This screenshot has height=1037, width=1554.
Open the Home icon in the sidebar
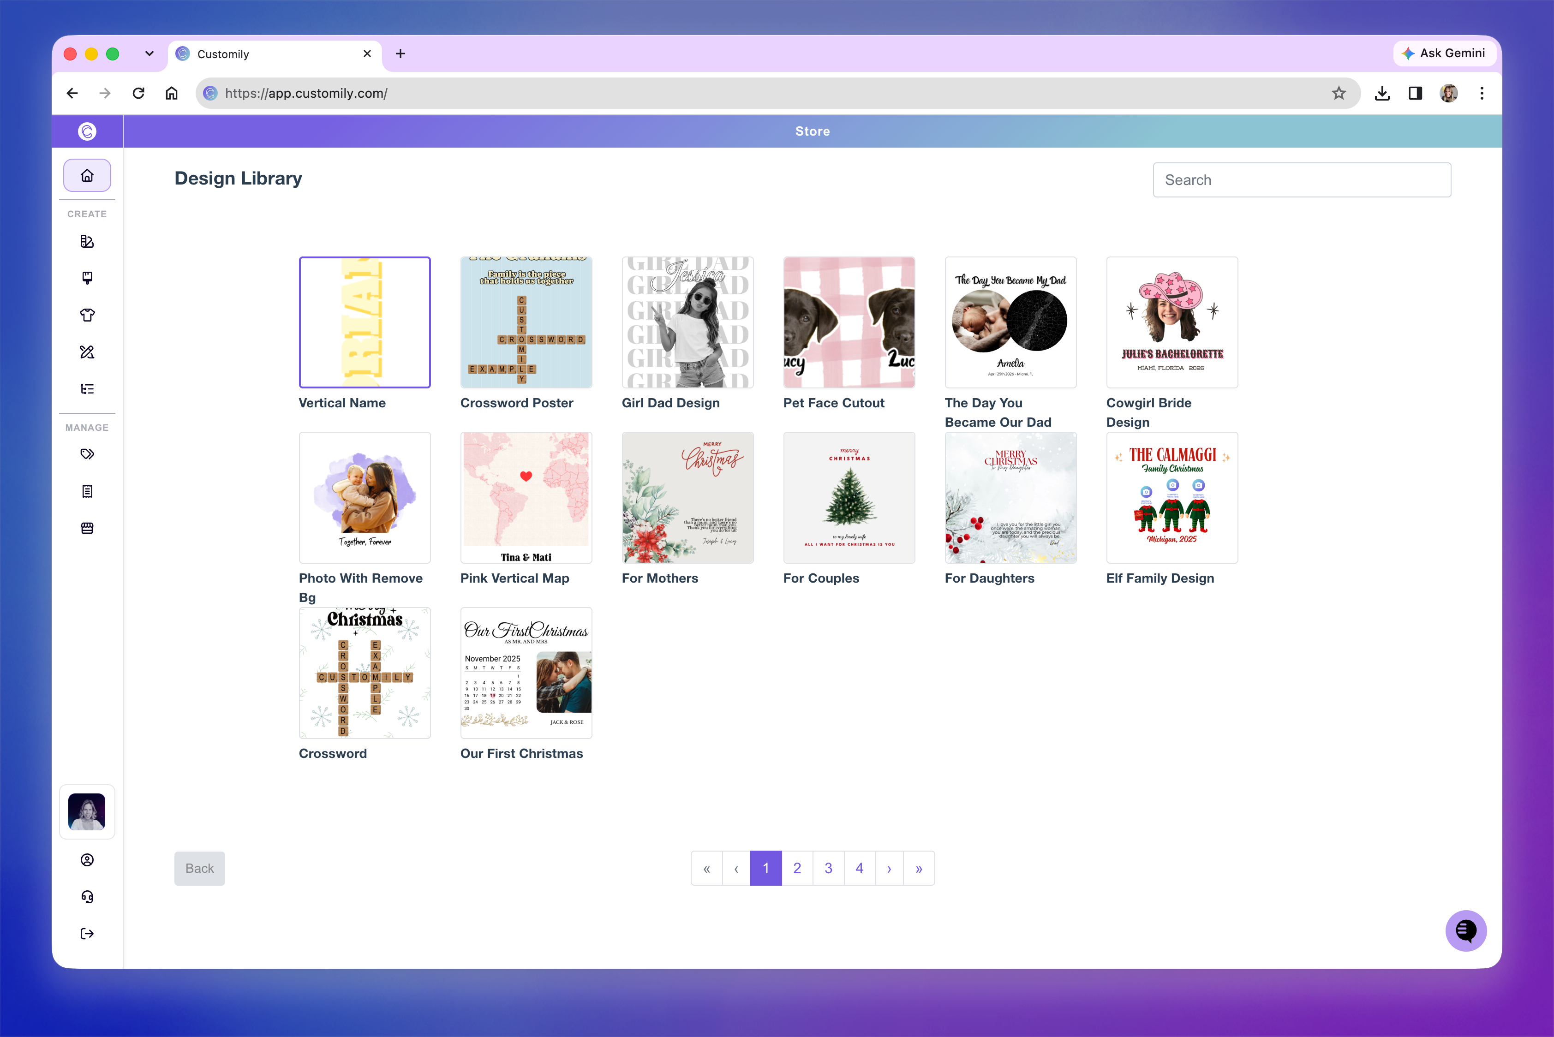pyautogui.click(x=87, y=175)
